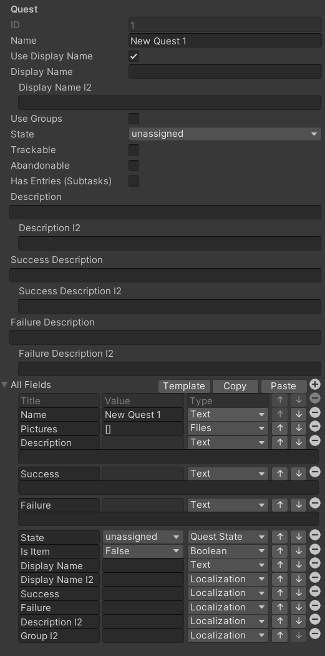This screenshot has width=325, height=656.
Task: Move the Pictures field down
Action: (x=298, y=428)
